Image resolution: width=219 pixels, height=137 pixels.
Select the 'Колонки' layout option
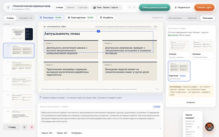(203, 50)
